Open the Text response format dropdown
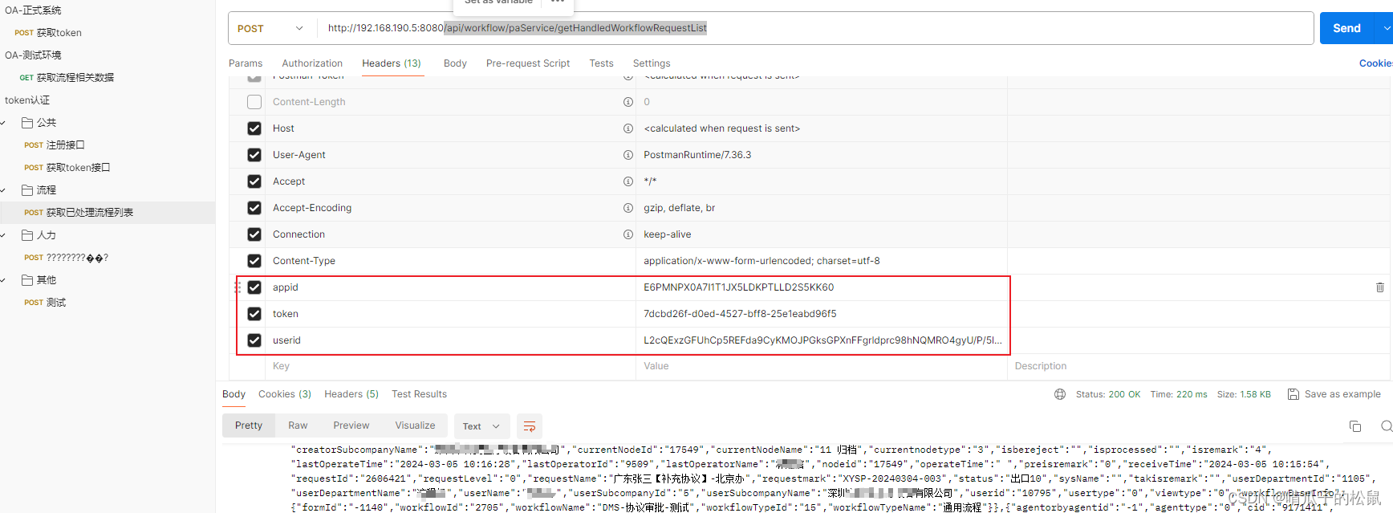The height and width of the screenshot is (513, 1393). (481, 426)
